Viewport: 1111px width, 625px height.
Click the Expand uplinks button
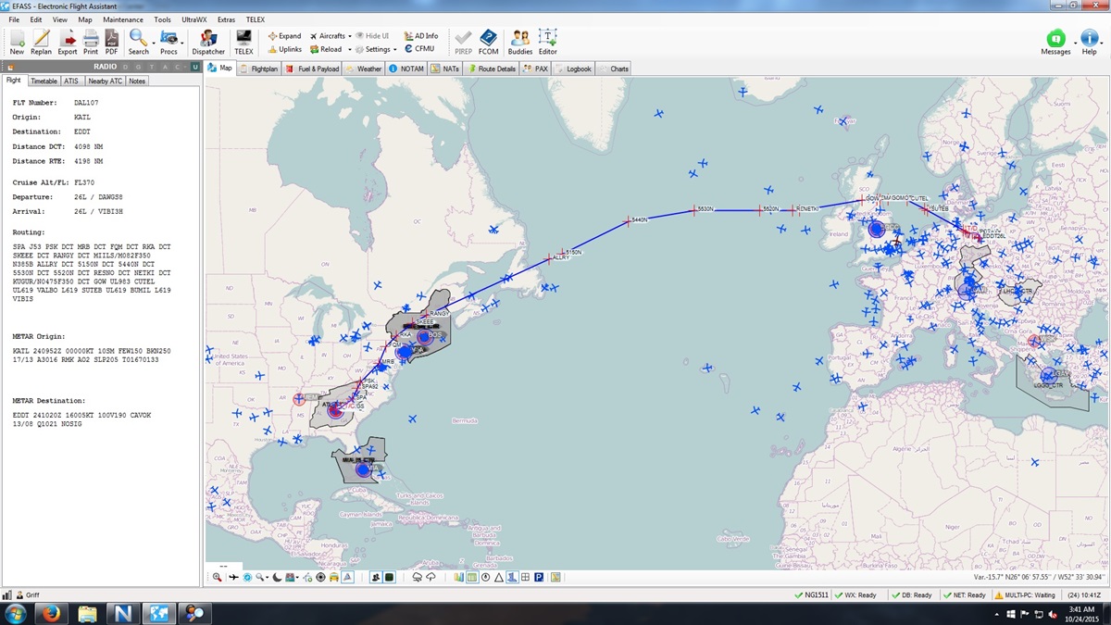click(x=283, y=35)
